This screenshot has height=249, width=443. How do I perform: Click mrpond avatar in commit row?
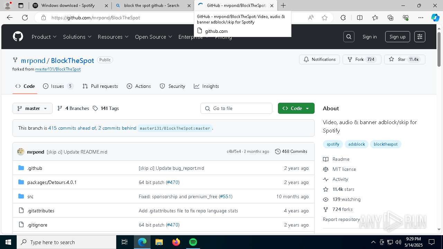click(21, 151)
